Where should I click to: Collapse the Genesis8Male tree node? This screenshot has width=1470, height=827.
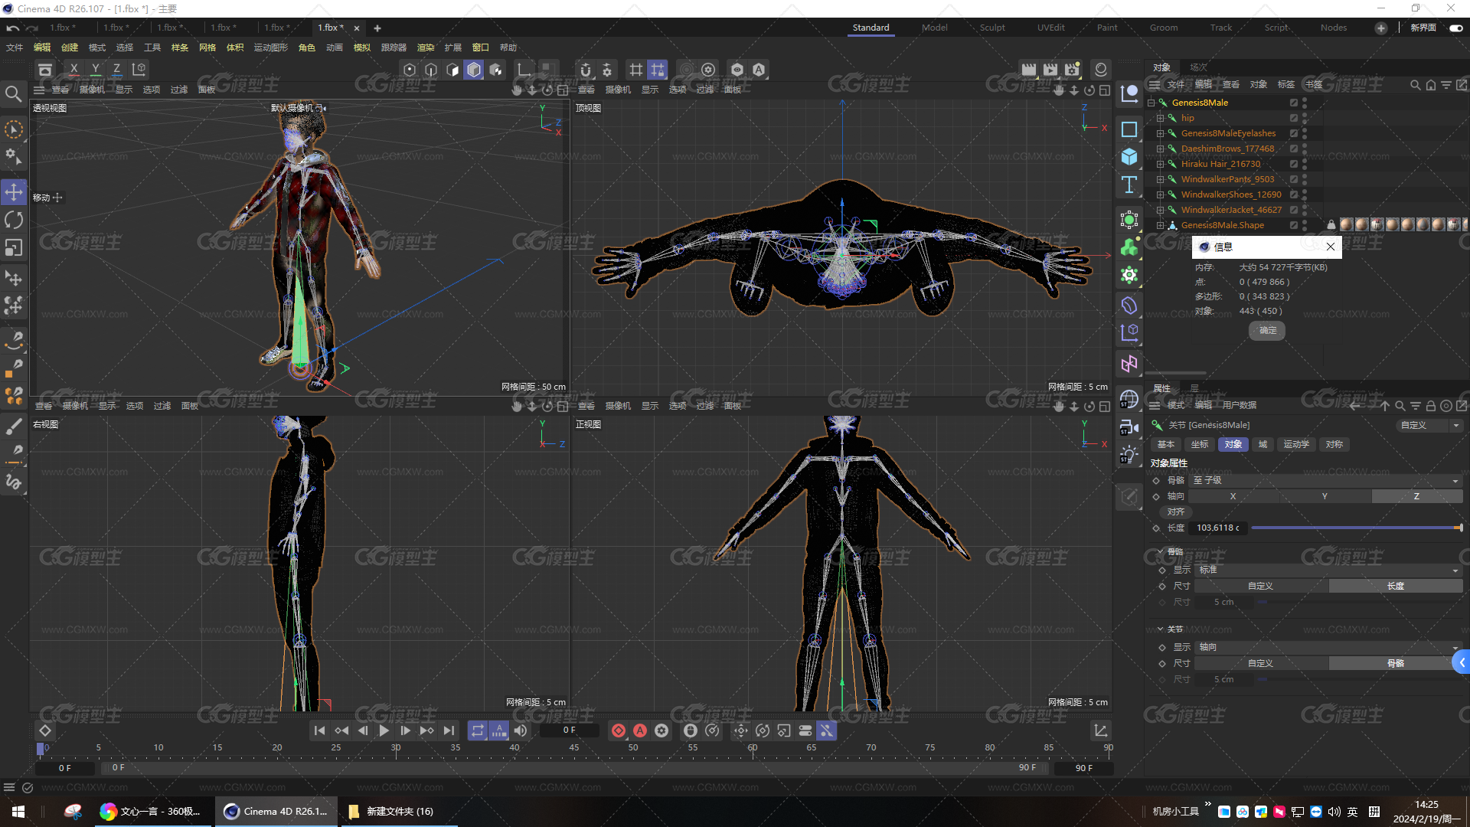(x=1151, y=103)
